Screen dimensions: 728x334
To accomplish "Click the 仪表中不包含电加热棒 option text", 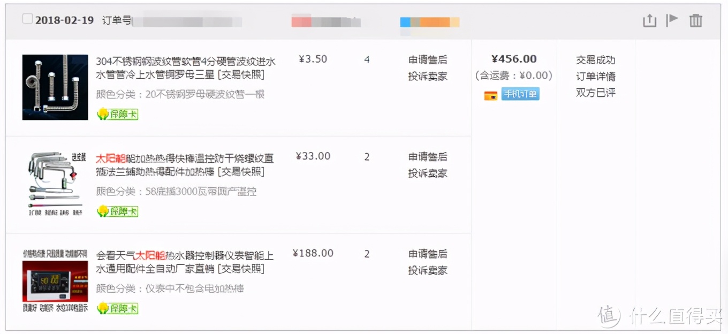I will (170, 289).
